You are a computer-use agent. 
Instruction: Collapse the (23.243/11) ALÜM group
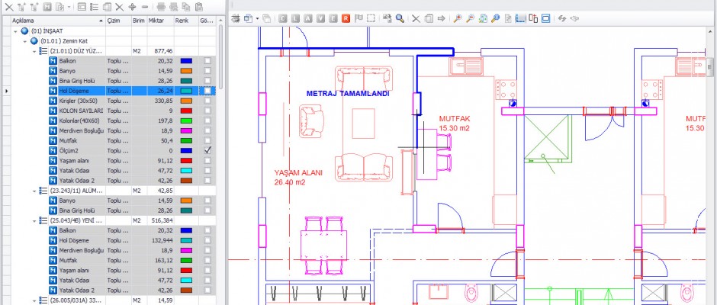[34, 191]
